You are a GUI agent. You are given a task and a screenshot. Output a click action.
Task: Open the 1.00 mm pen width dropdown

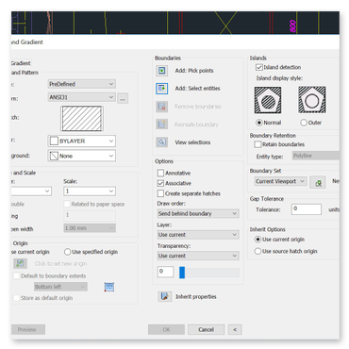point(90,228)
